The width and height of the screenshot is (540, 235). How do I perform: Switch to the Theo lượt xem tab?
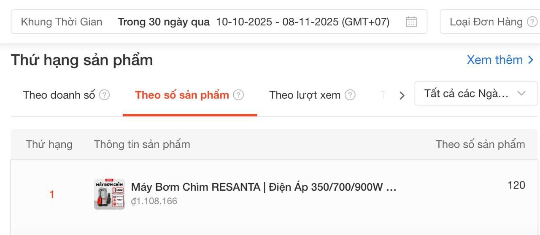pyautogui.click(x=305, y=95)
